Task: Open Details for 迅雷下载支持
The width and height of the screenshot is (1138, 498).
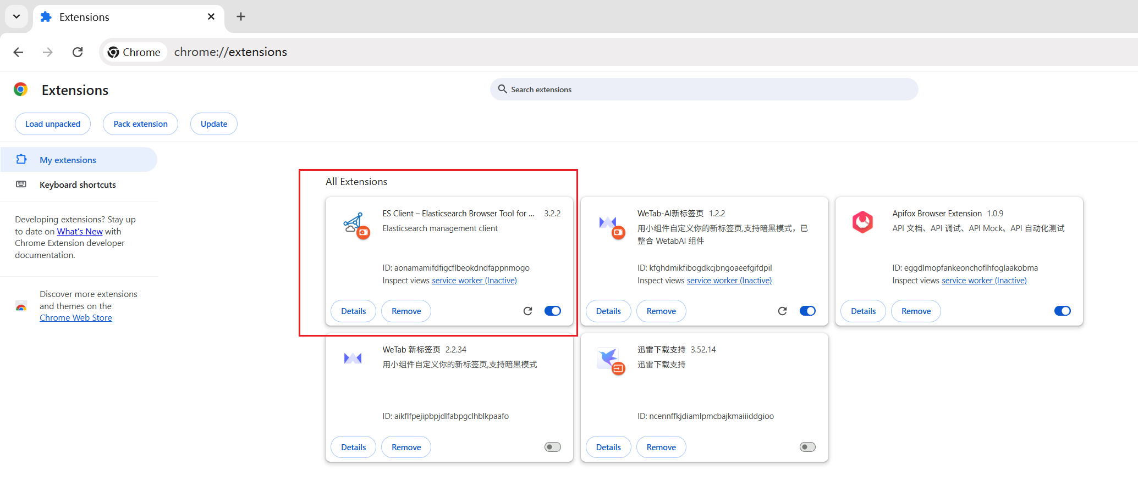Action: (x=608, y=447)
